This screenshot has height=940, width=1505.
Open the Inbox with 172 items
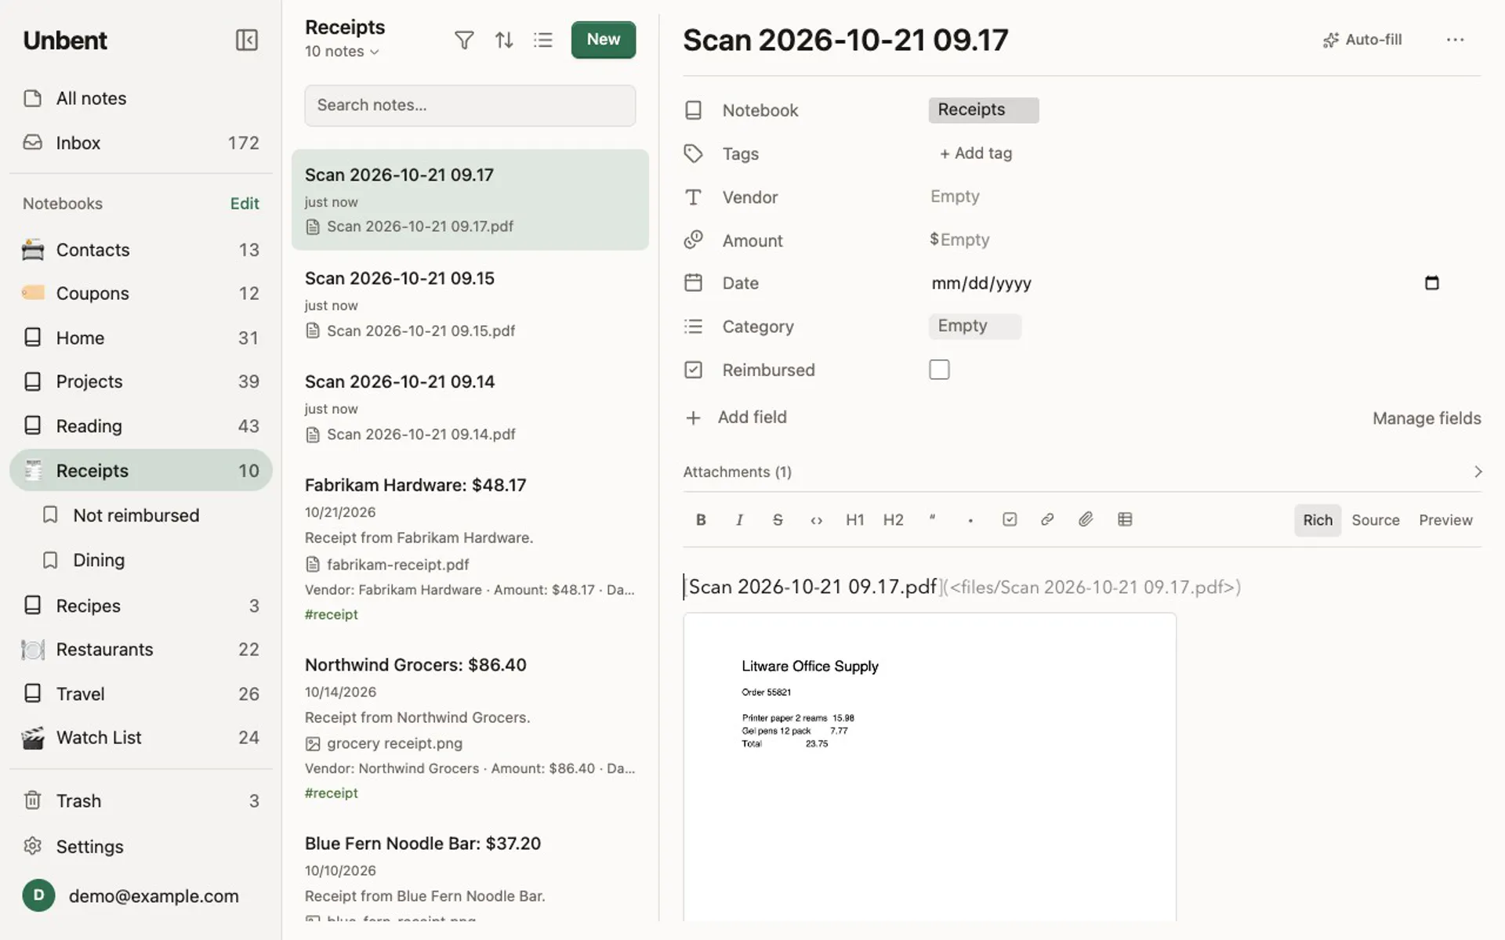tap(141, 143)
